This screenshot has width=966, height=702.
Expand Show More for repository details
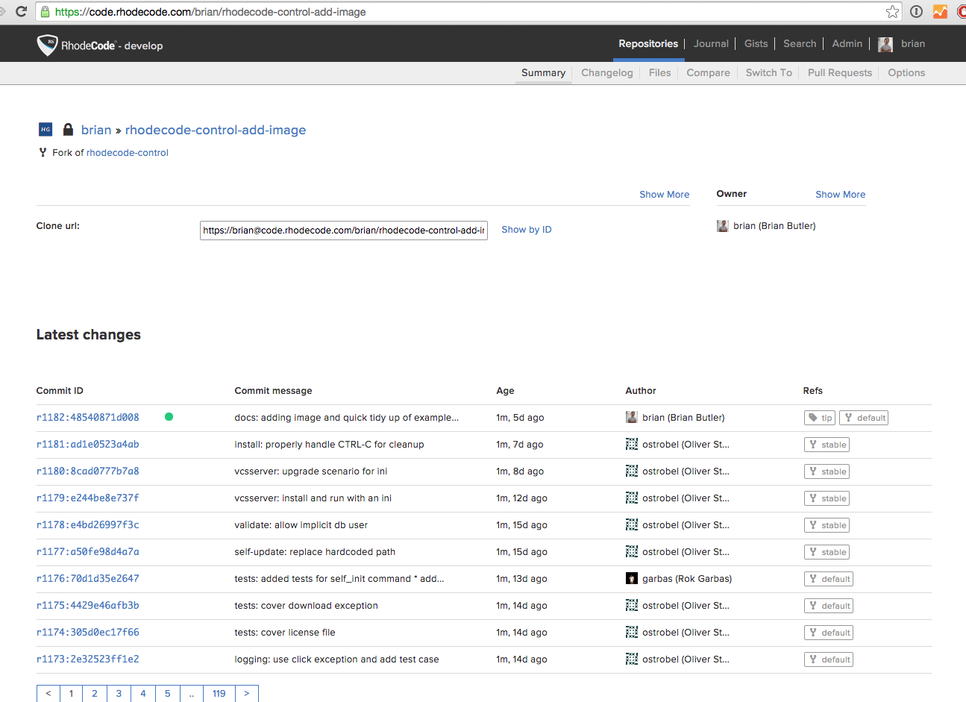664,195
